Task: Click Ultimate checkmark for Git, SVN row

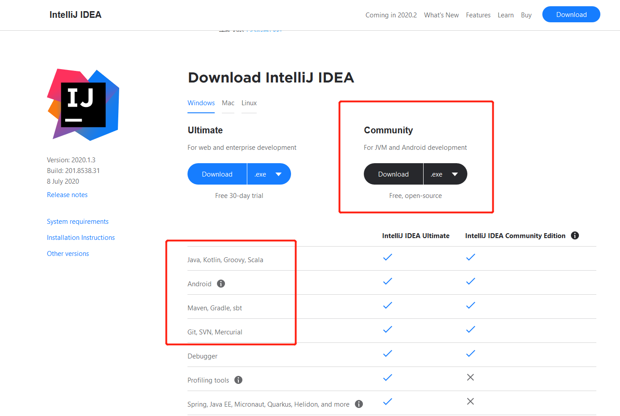Action: pos(387,330)
